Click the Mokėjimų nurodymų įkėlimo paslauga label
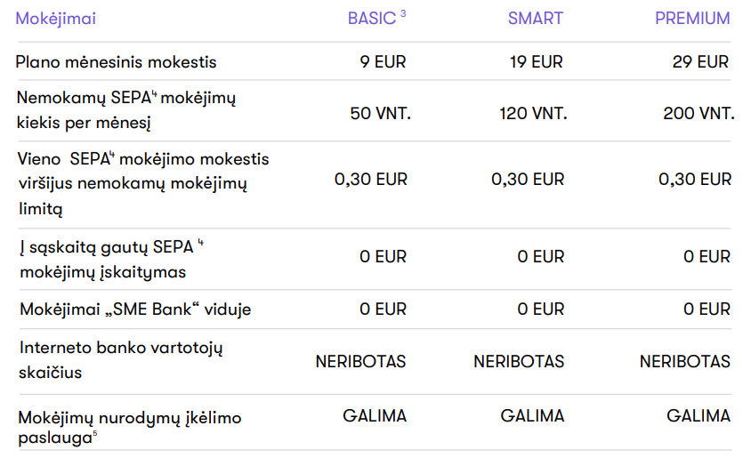This screenshot has height=458, width=751. click(x=130, y=428)
